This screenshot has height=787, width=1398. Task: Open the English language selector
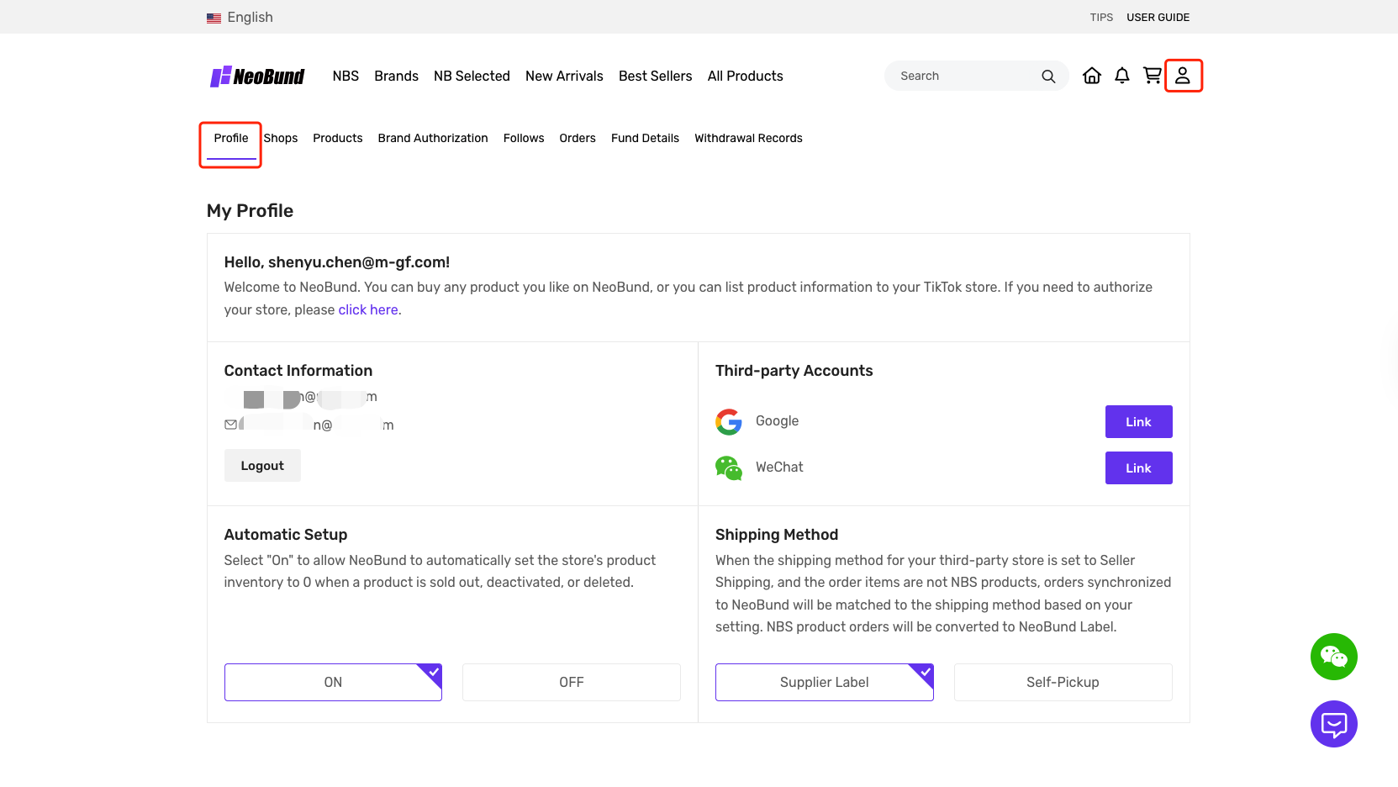pos(240,17)
